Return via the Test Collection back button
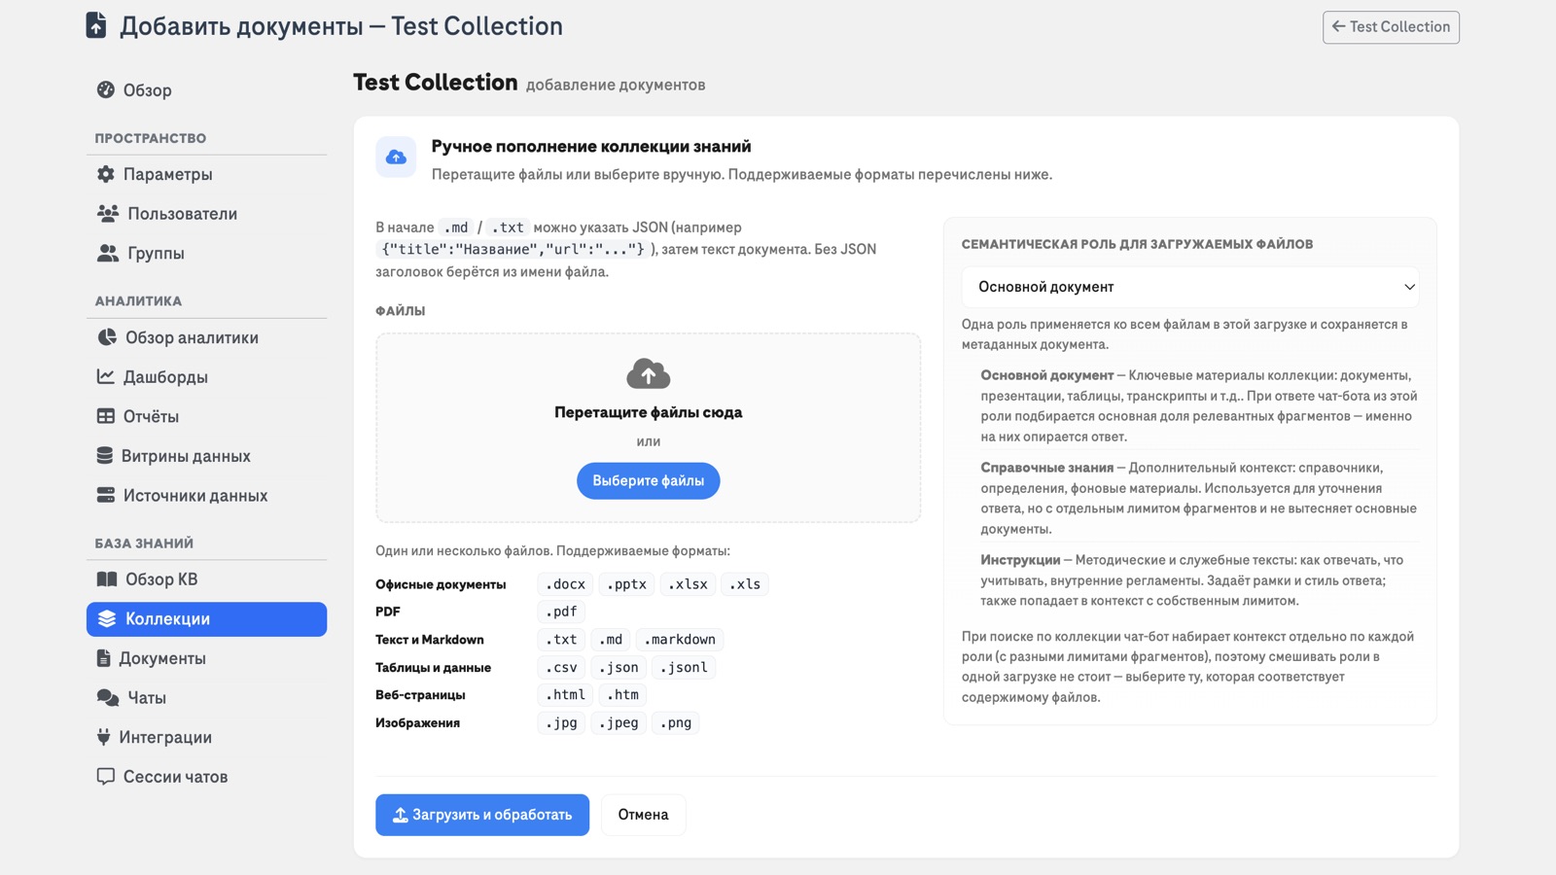This screenshot has width=1556, height=875. pos(1391,27)
